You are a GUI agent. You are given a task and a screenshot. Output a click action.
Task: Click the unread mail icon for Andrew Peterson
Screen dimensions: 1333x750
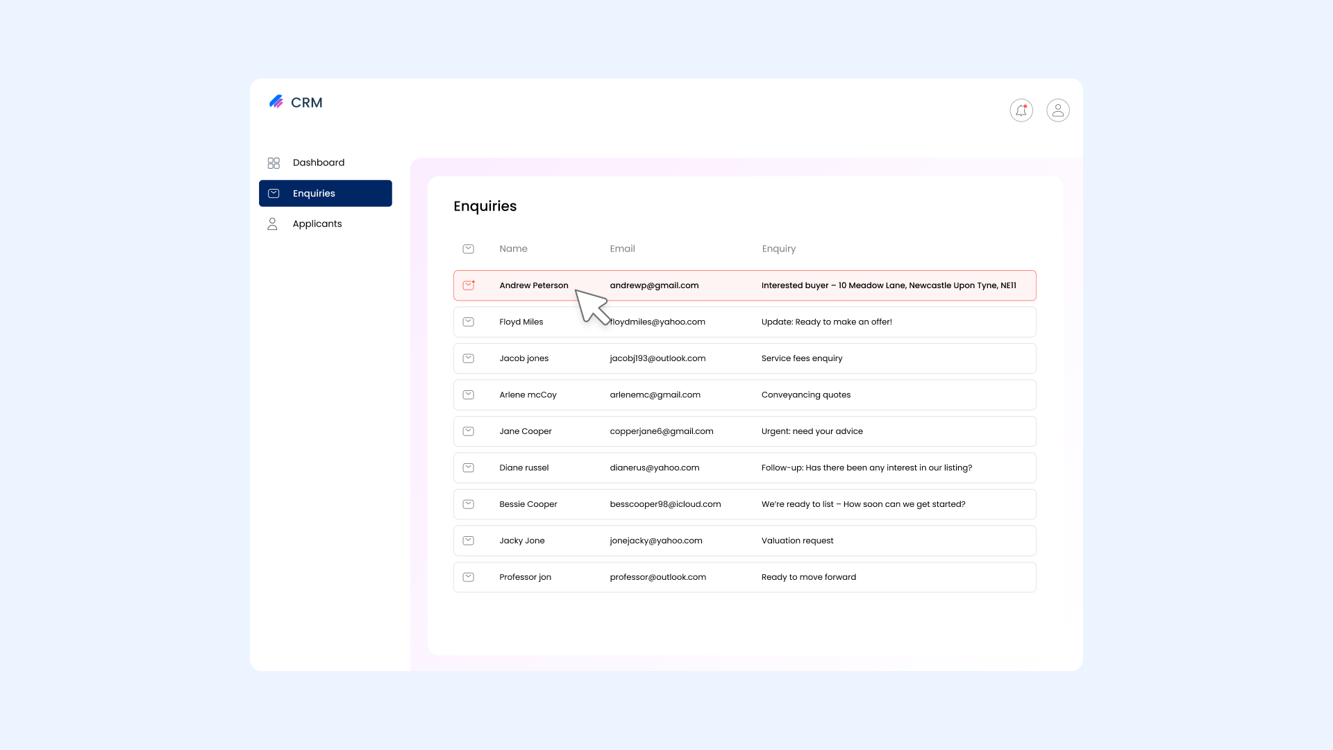pyautogui.click(x=469, y=285)
